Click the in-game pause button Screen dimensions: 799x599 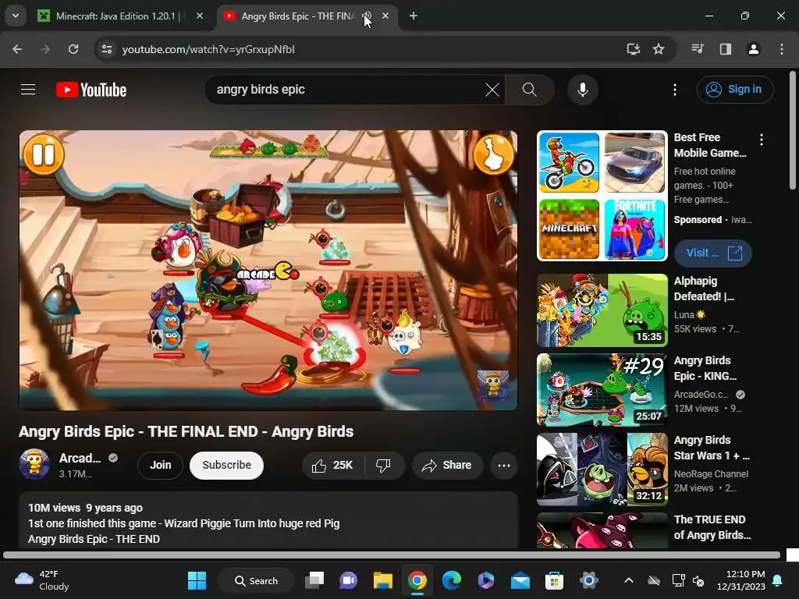tap(44, 154)
